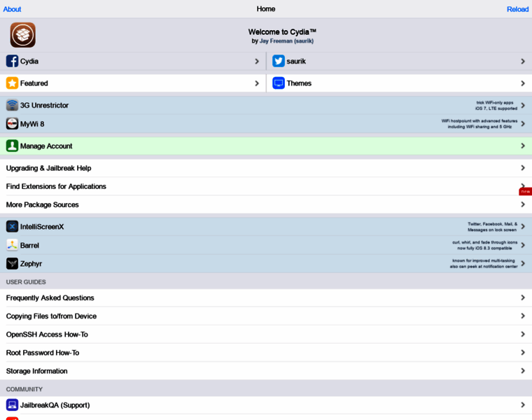The width and height of the screenshot is (532, 420).
Task: Open Manage Account
Action: (x=266, y=146)
